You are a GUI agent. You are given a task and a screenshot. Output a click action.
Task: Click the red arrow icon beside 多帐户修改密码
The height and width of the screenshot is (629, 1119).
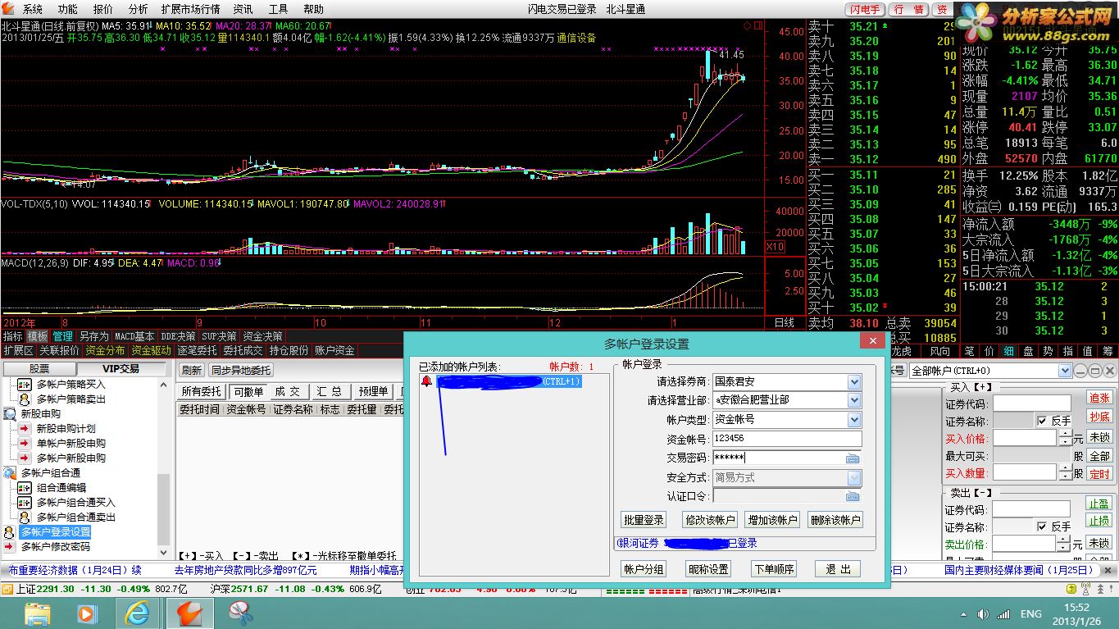click(10, 546)
